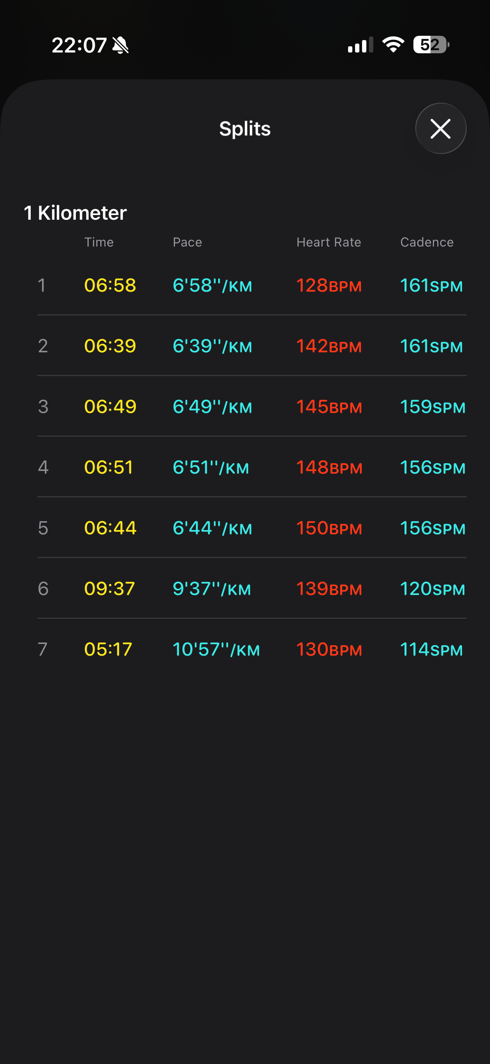The height and width of the screenshot is (1064, 490).
Task: Select split 1 time 06:58
Action: (110, 285)
